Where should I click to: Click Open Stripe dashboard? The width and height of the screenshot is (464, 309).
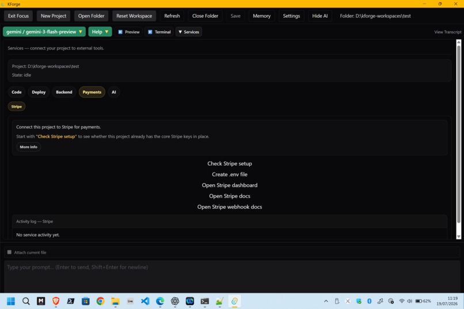click(230, 185)
